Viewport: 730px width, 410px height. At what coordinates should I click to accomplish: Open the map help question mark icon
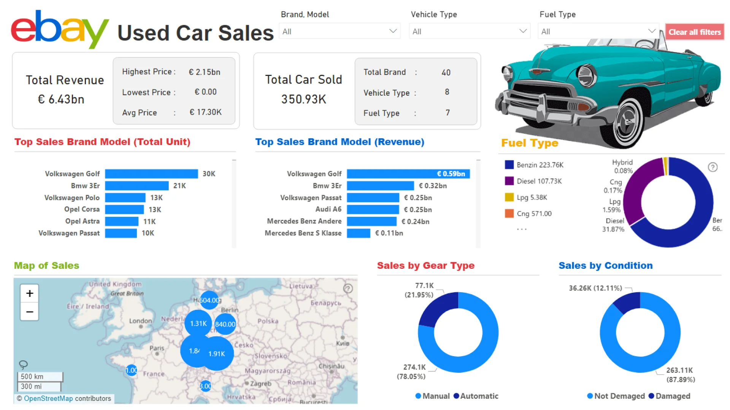(x=348, y=289)
